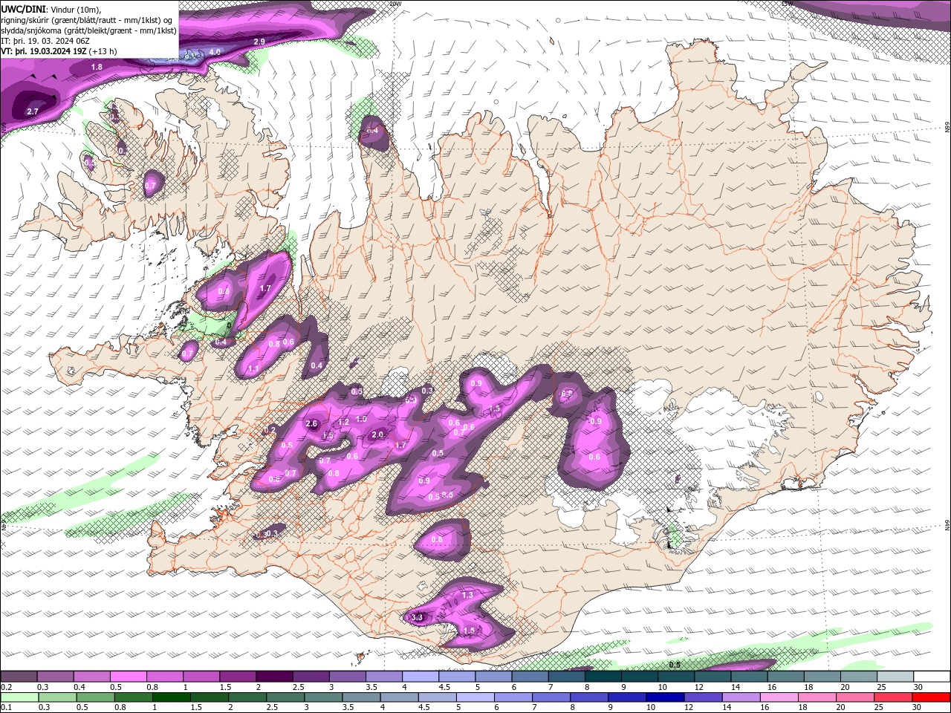The image size is (951, 713).
Task: Click the 1.1 snowfall value on map
Action: coord(253,368)
